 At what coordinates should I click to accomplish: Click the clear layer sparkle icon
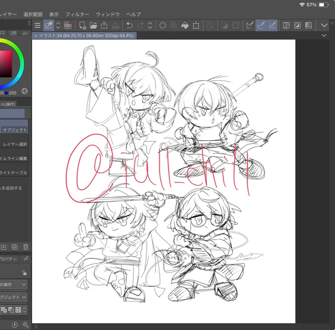pyautogui.click(x=163, y=26)
